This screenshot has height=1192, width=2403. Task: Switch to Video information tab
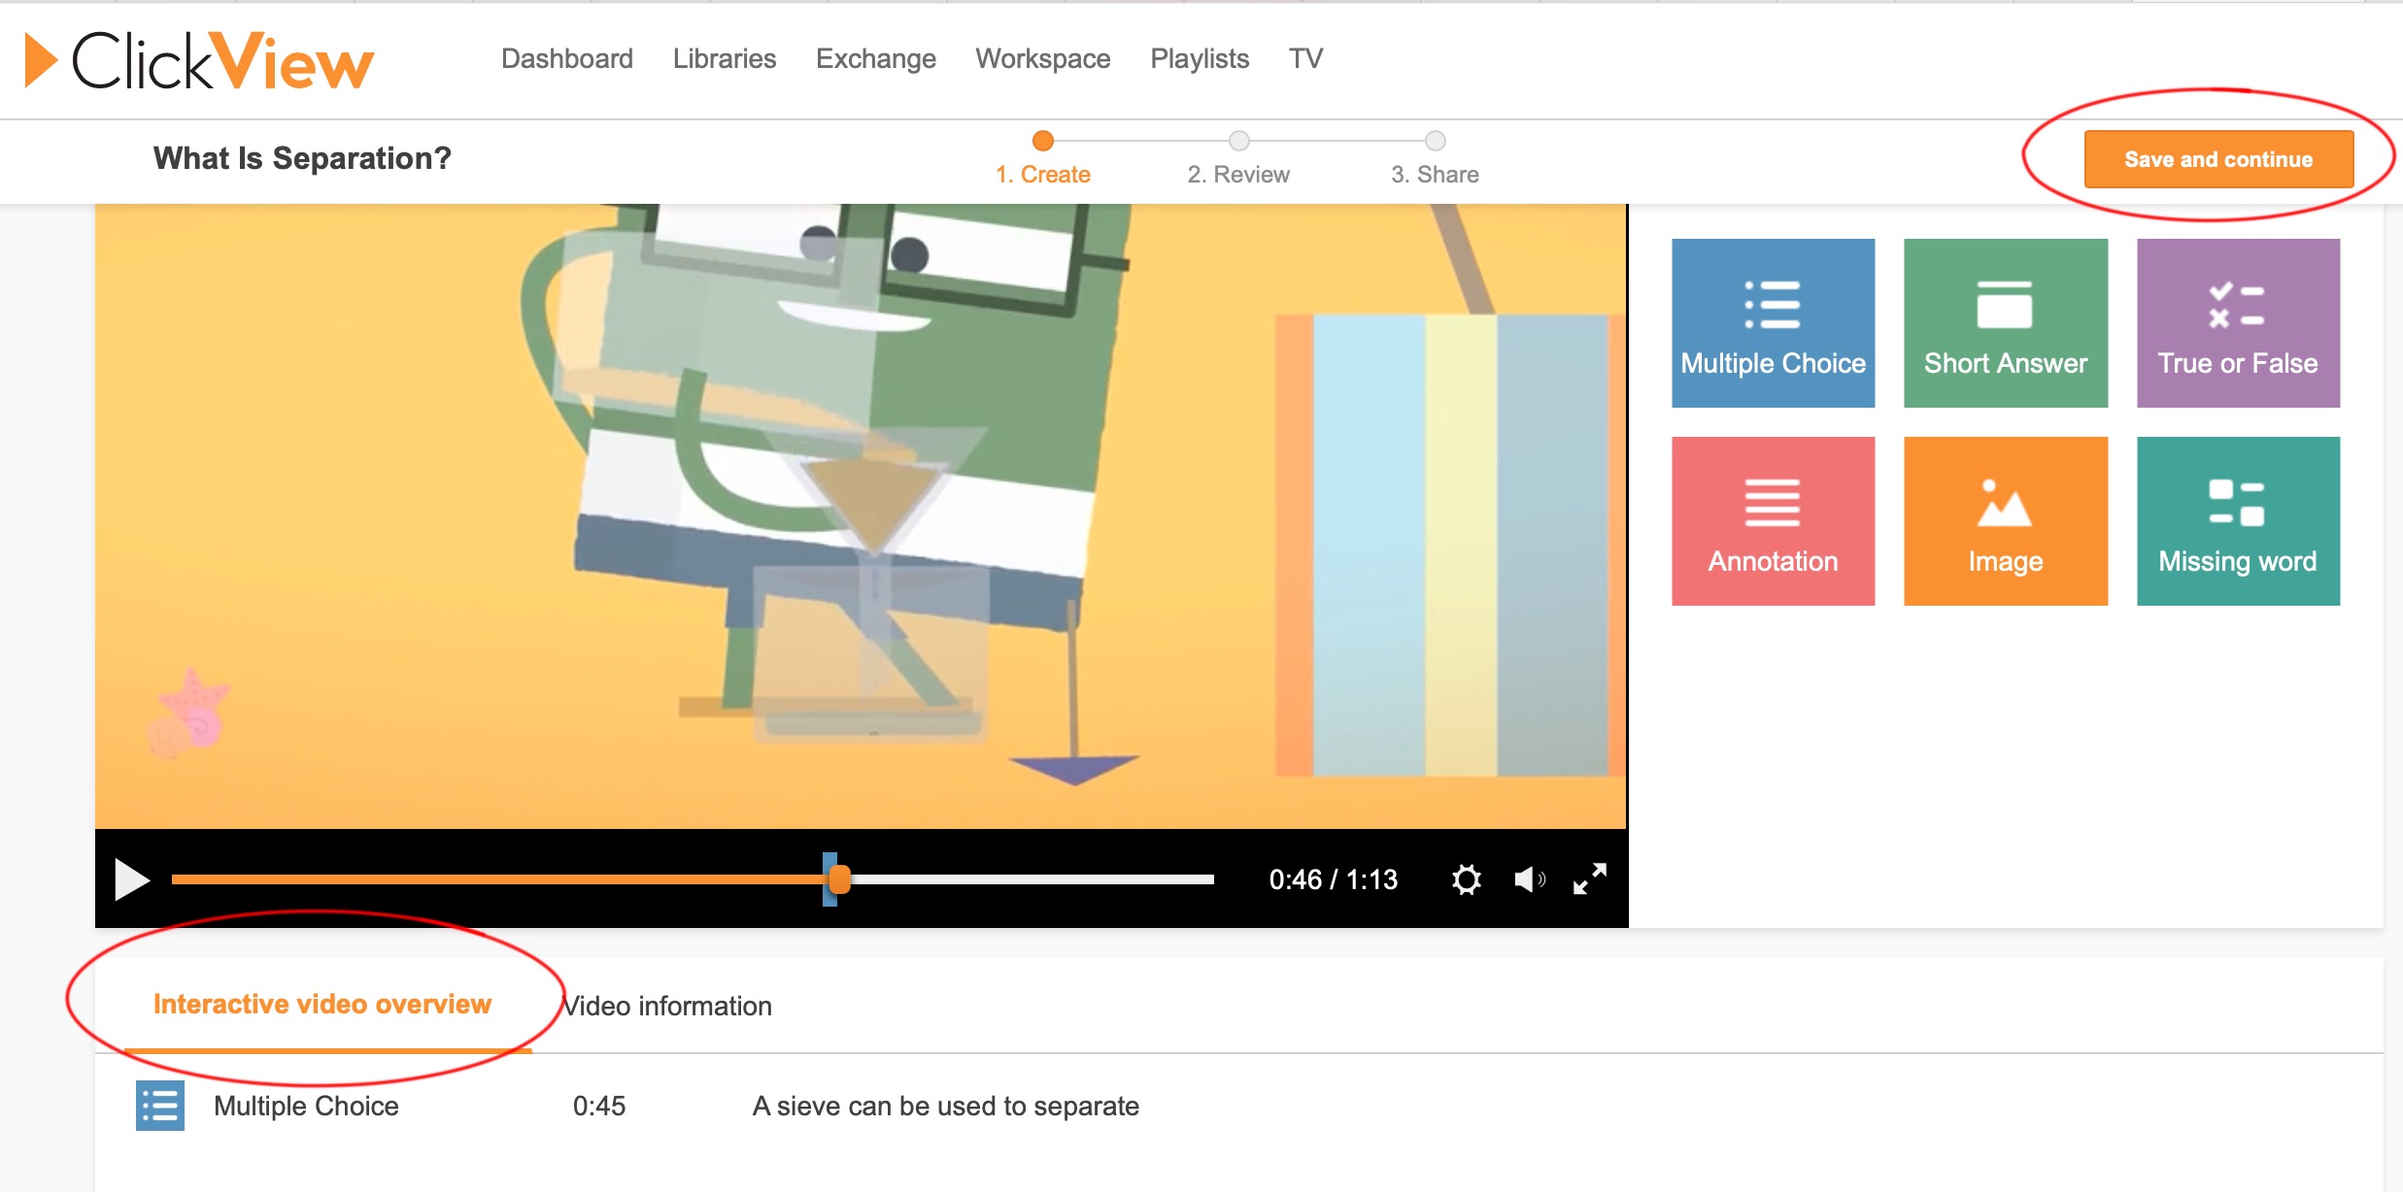click(x=667, y=1006)
